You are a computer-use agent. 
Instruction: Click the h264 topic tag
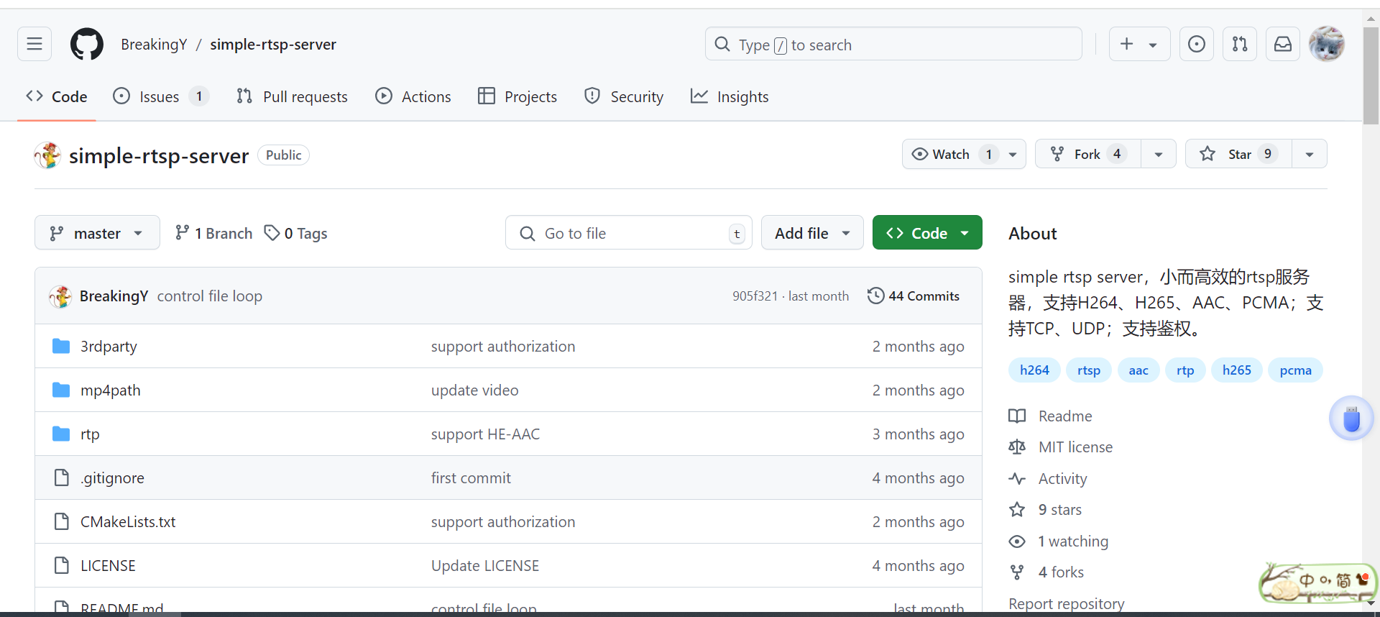click(x=1034, y=370)
